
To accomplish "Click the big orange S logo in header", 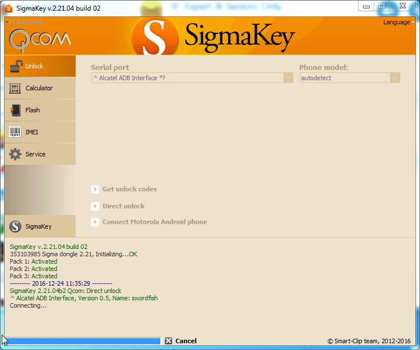I will 155,37.
